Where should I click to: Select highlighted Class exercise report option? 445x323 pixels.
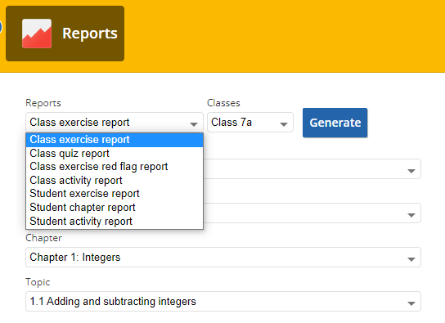(115, 140)
